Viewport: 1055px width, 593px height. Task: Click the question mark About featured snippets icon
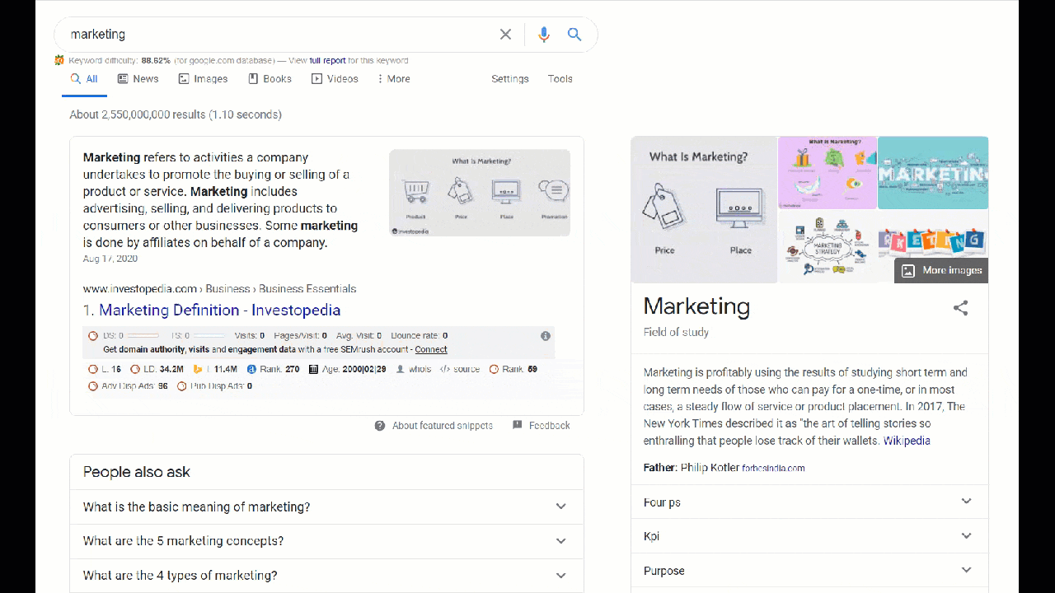pyautogui.click(x=380, y=426)
